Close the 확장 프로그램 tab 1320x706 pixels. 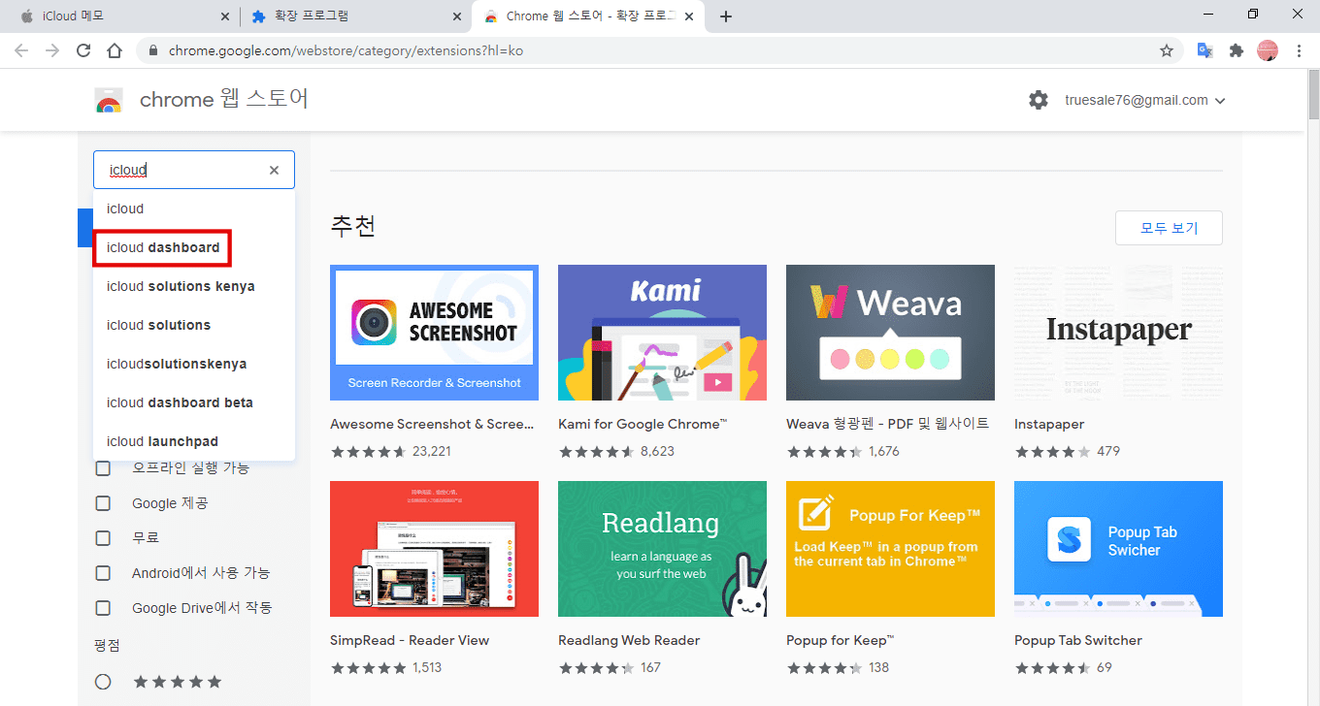click(x=457, y=16)
